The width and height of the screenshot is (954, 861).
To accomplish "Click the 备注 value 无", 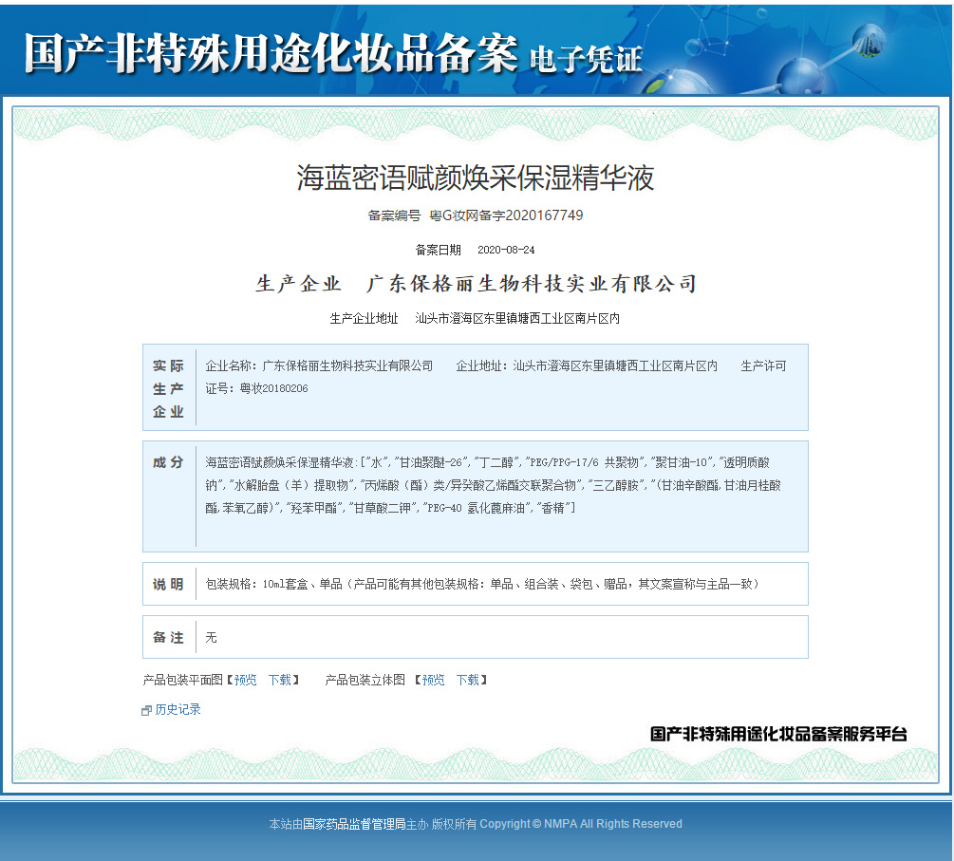I will [211, 637].
